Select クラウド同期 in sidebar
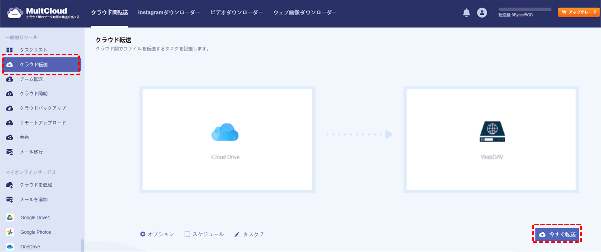 [x=34, y=94]
